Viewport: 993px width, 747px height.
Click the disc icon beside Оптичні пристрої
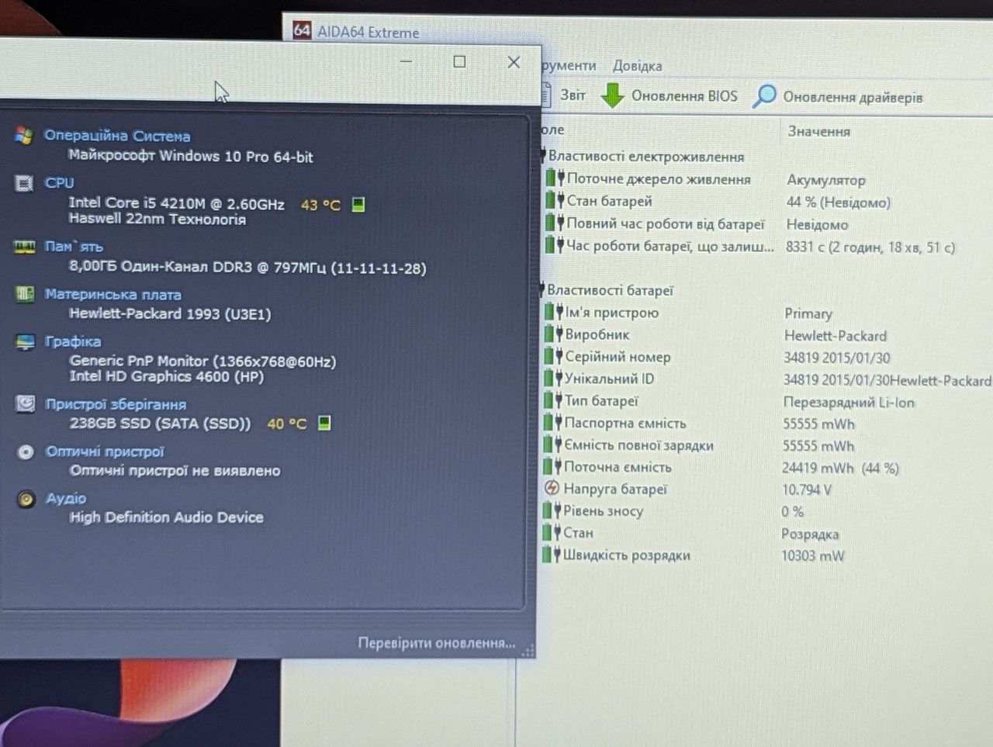[x=26, y=451]
